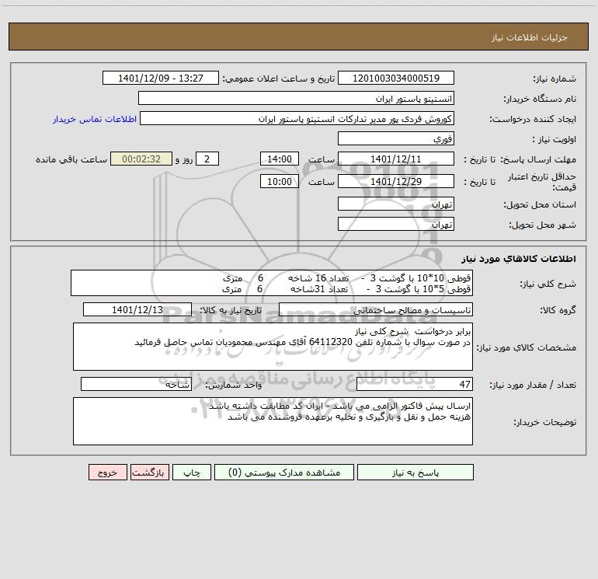Click the remaining days field showing 2
The height and width of the screenshot is (579, 598).
207,159
